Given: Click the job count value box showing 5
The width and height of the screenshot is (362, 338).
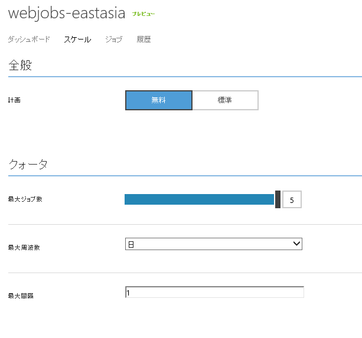Looking at the screenshot, I should point(292,200).
